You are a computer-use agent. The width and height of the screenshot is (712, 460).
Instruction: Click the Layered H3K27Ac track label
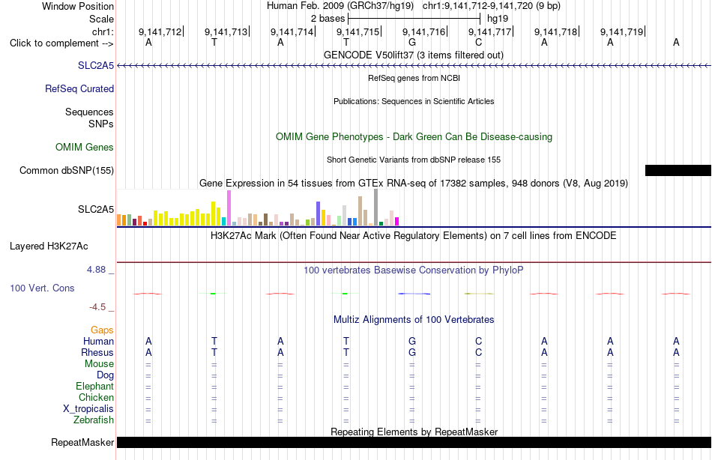pyautogui.click(x=49, y=246)
